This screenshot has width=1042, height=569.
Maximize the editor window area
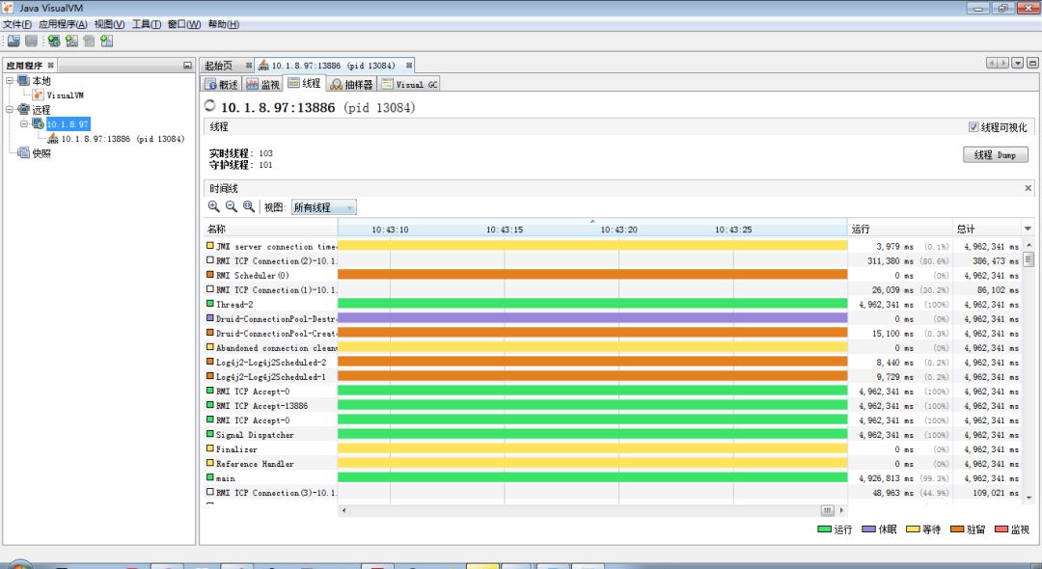point(1032,63)
